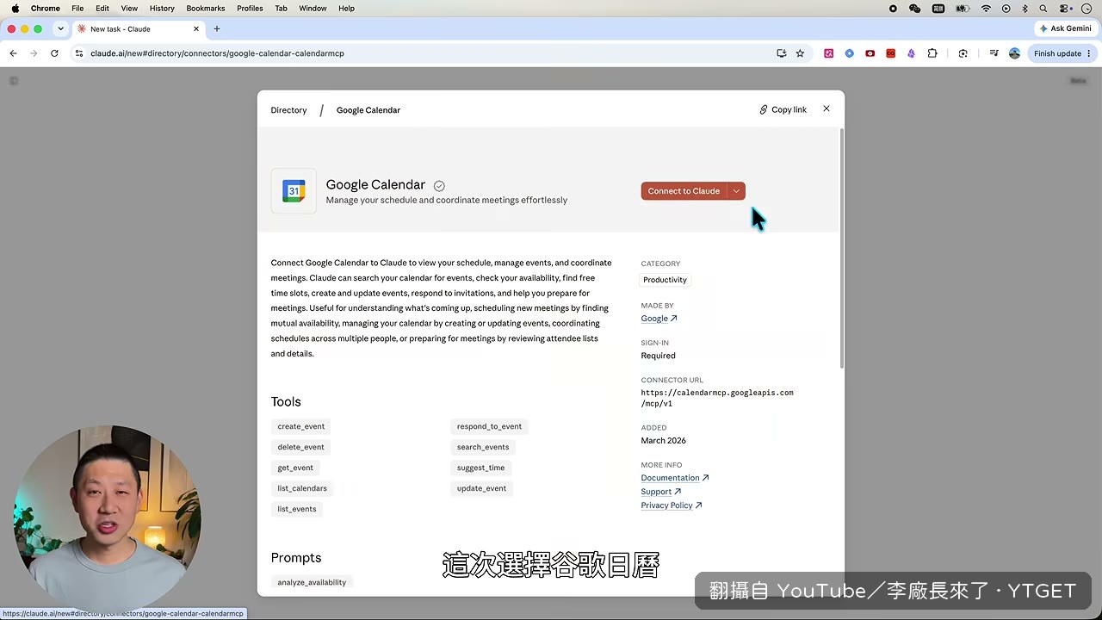Open the Chrome profile avatar
This screenshot has height=620, width=1102.
[1014, 53]
